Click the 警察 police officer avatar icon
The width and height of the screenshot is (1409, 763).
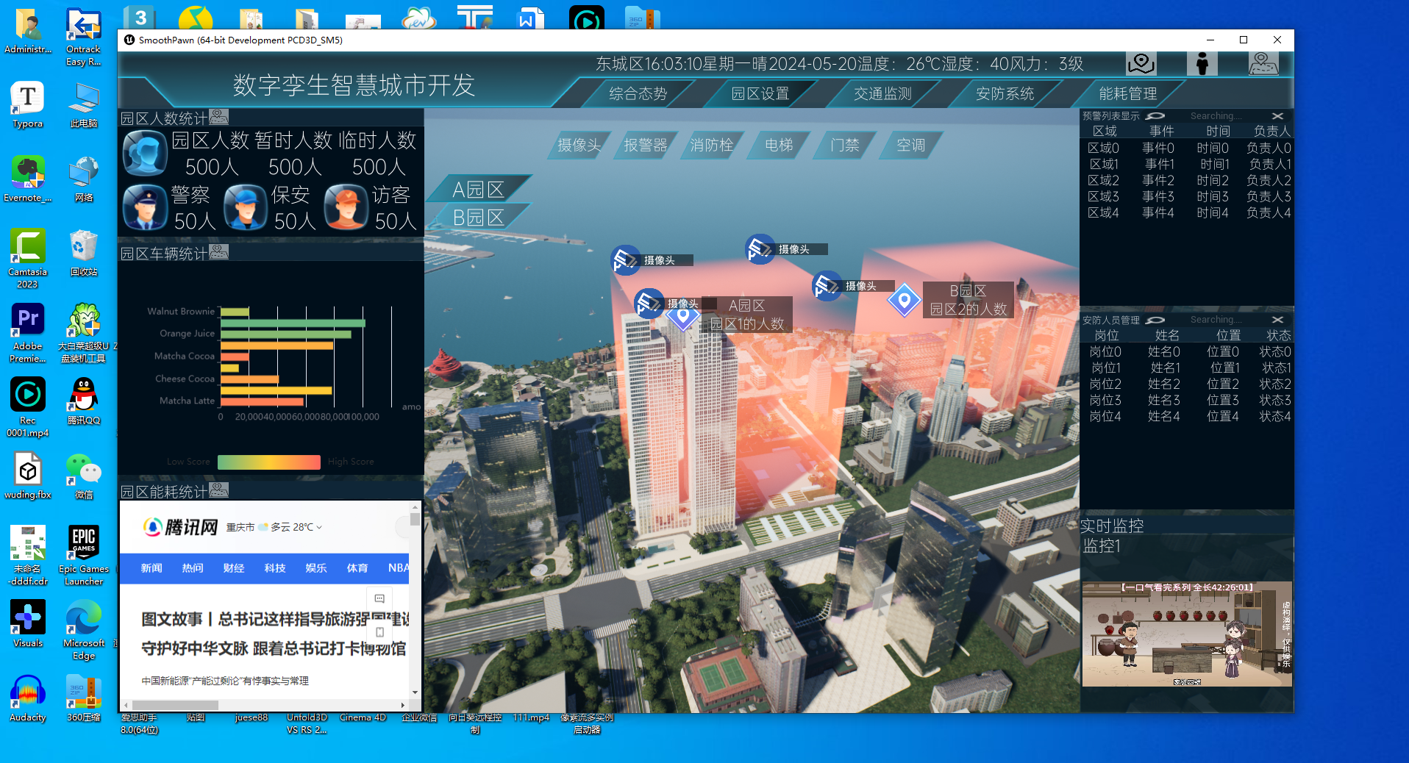pyautogui.click(x=145, y=207)
